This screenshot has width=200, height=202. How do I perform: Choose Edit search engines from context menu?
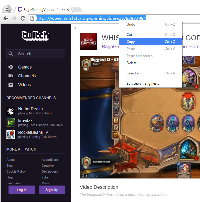(150, 84)
